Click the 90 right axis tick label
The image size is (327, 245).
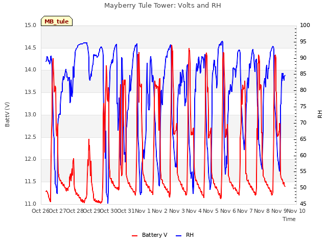pos(303,58)
